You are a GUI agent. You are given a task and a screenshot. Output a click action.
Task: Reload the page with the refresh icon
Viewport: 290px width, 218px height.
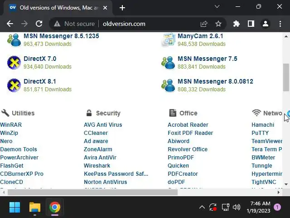pos(39,24)
